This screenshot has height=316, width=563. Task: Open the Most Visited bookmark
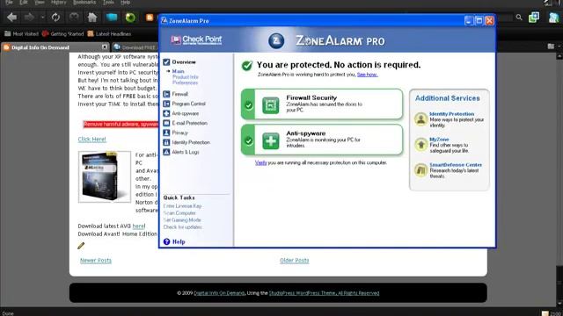coord(21,33)
